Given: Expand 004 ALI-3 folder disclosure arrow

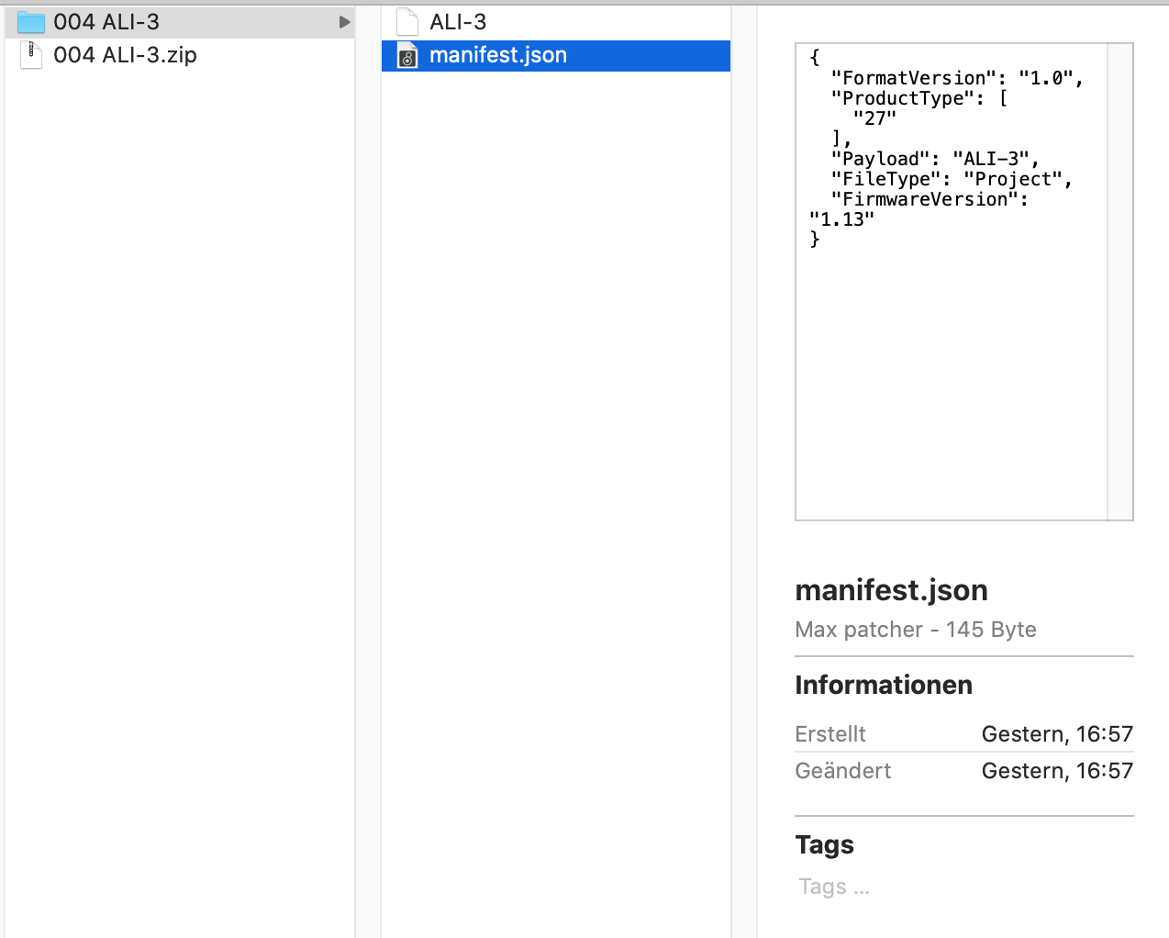Looking at the screenshot, I should click(x=344, y=22).
